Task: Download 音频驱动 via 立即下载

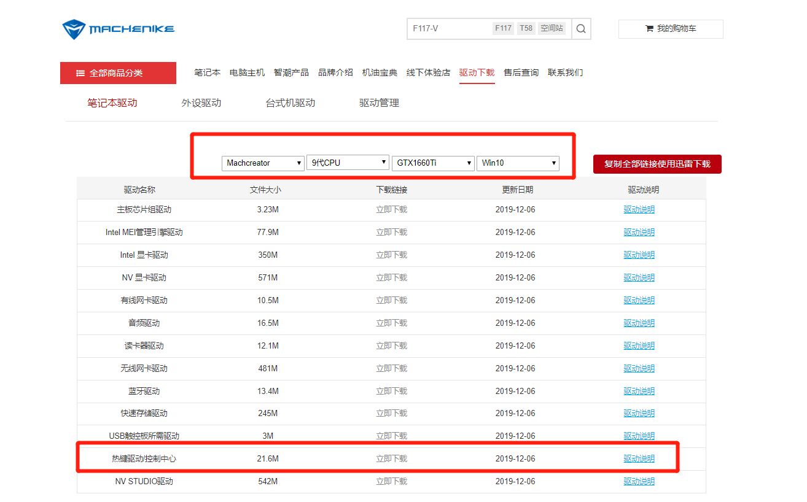Action: click(x=392, y=323)
